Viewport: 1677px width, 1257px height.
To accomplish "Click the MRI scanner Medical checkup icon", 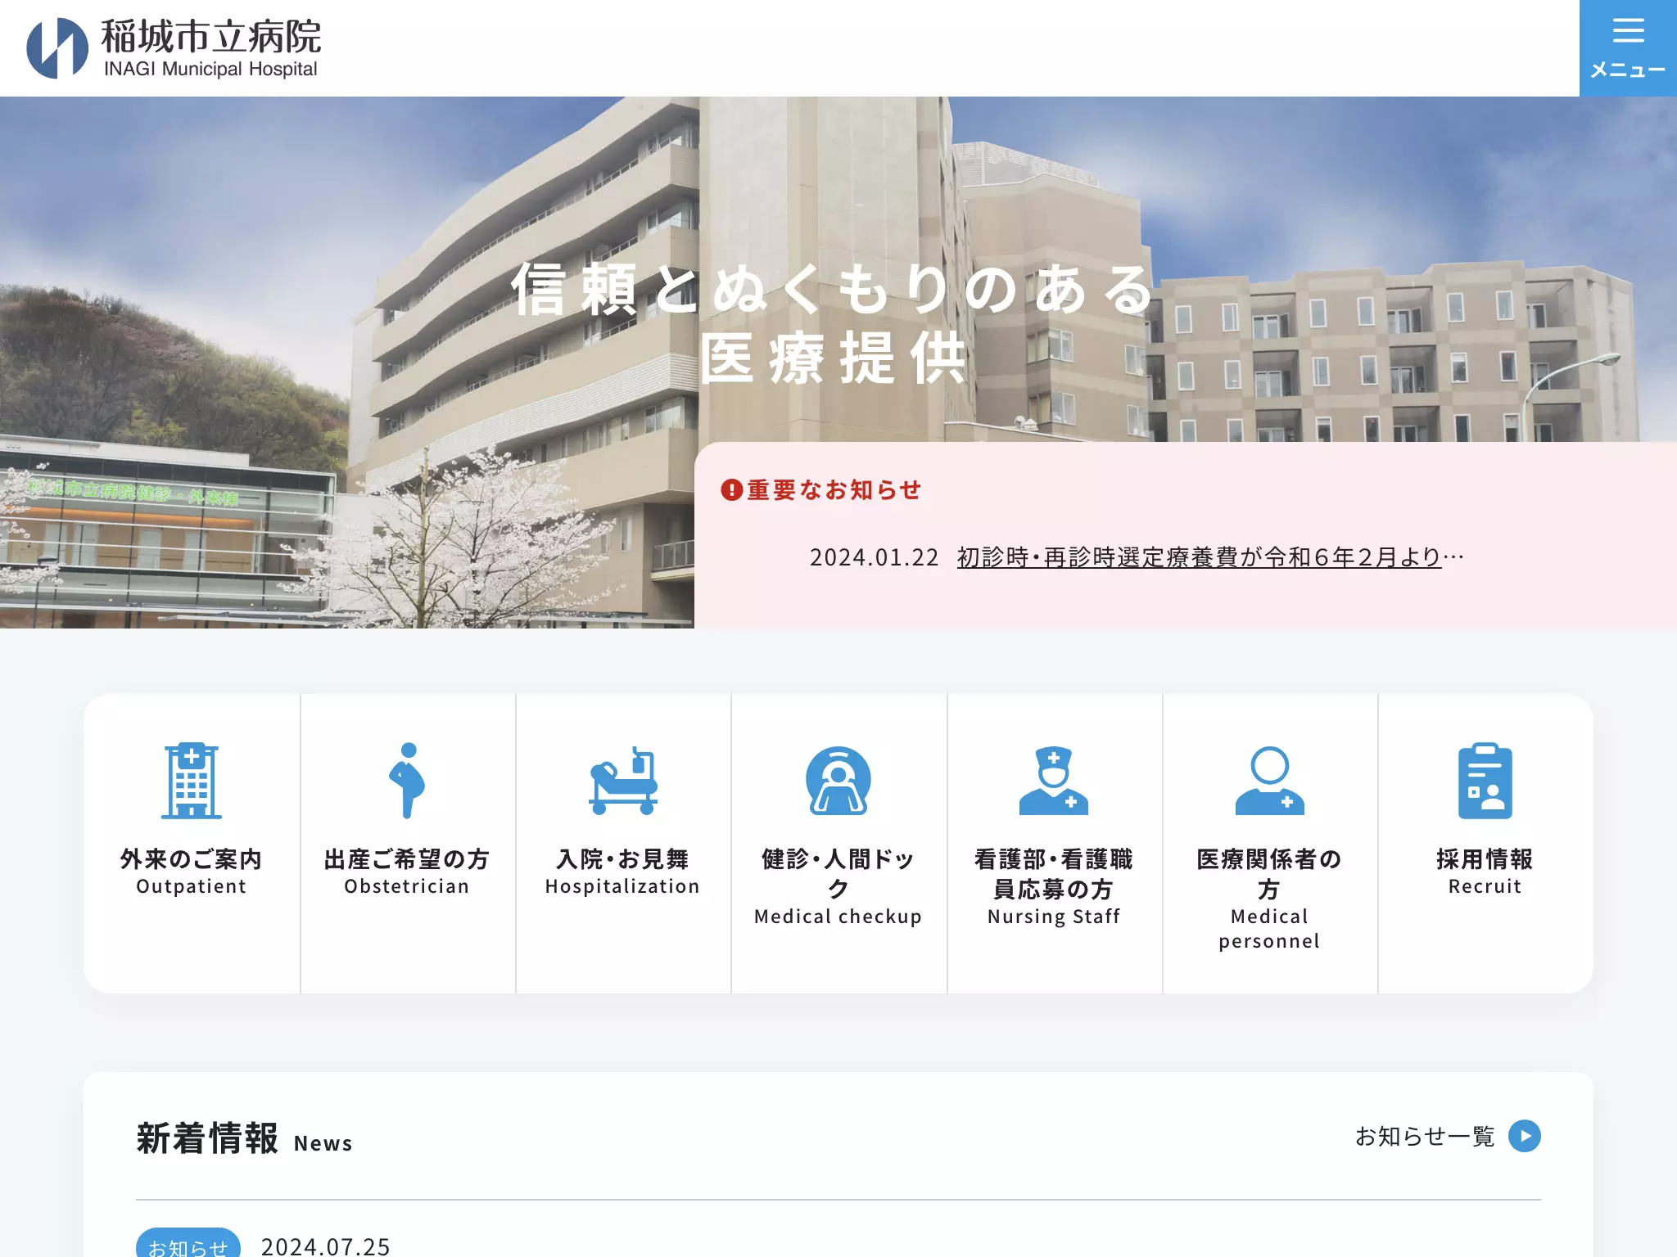I will pos(838,781).
